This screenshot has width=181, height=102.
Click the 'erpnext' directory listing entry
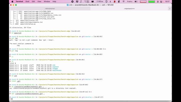click(x=55, y=67)
